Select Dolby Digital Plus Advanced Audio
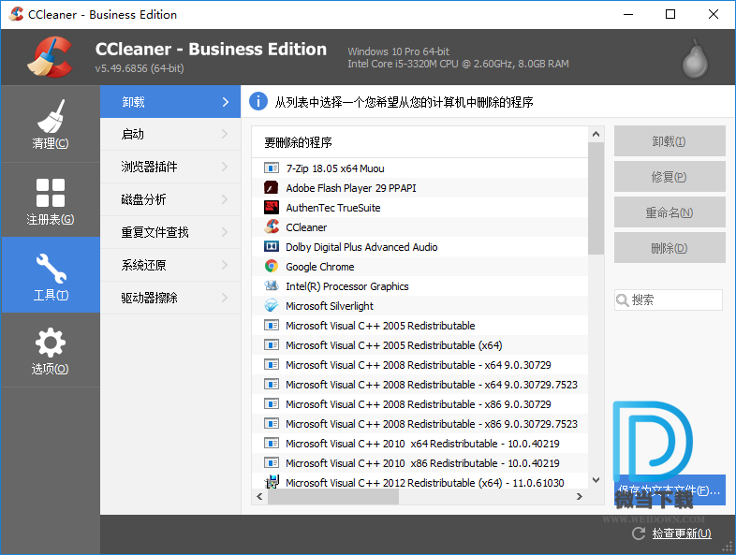 [420, 247]
